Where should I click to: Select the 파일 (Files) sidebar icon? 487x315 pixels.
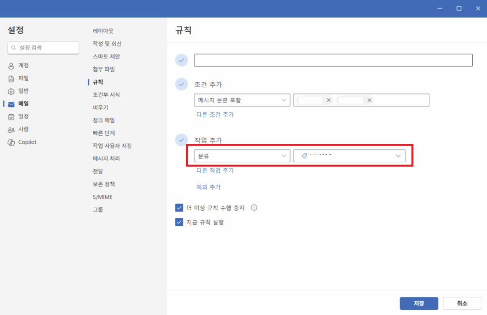pyautogui.click(x=10, y=78)
